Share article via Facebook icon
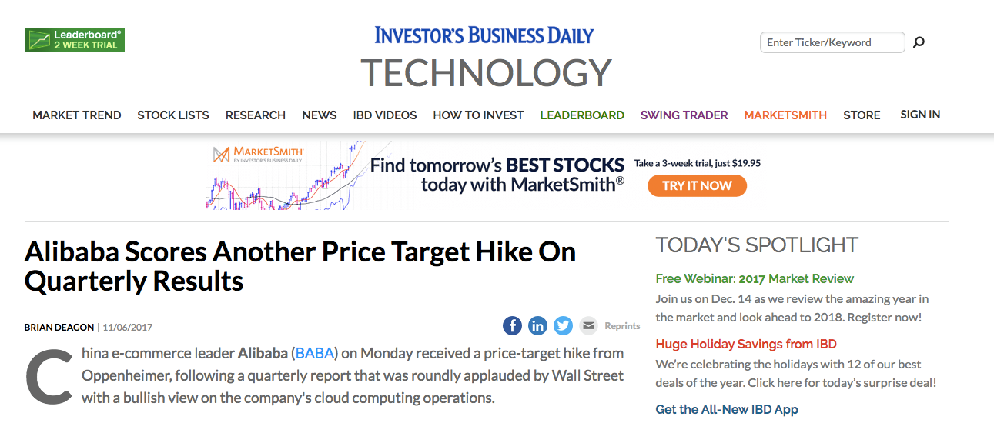 point(512,325)
